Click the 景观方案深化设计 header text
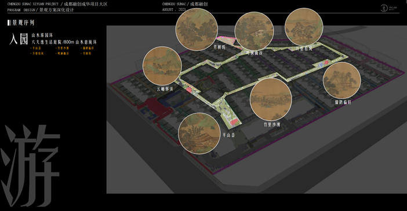Viewport: 407px width, 211px height. pyautogui.click(x=57, y=10)
